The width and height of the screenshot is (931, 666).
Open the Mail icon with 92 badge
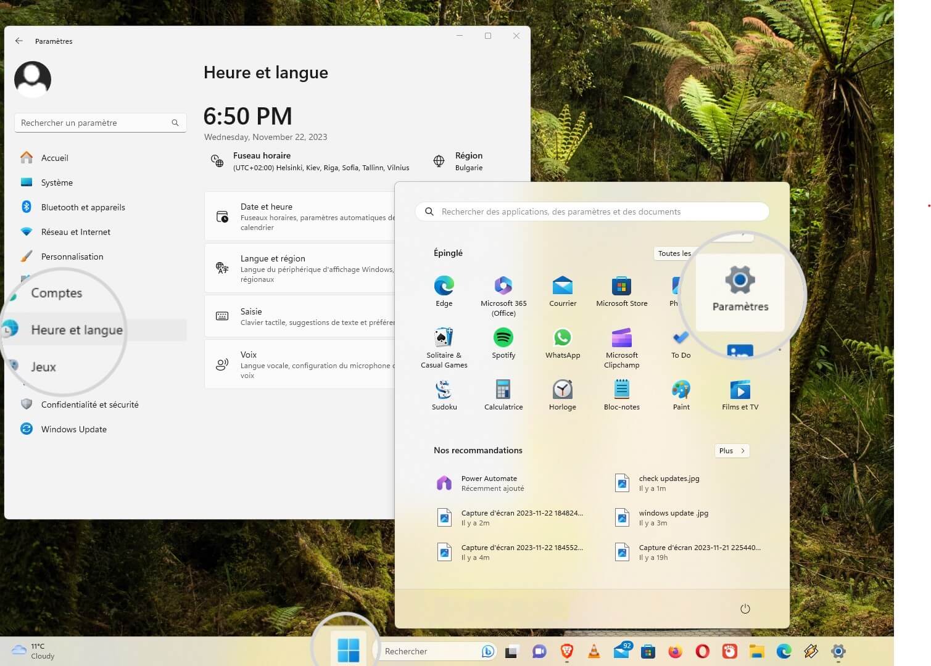coord(621,650)
